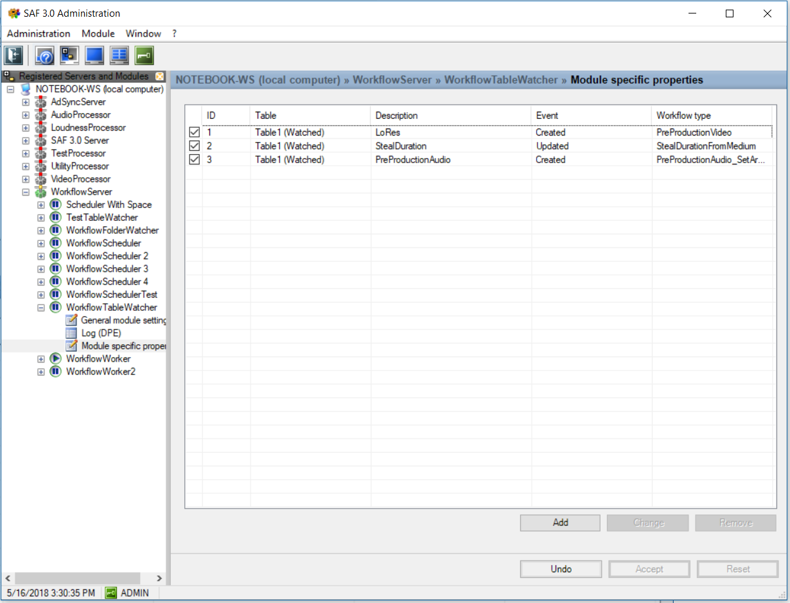This screenshot has width=790, height=603.
Task: Close the Registered Servers and Modules panel
Action: [160, 76]
